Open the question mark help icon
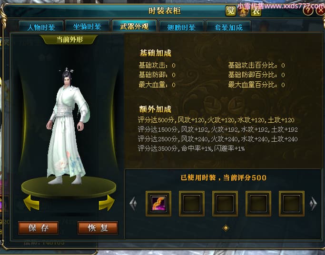 click(x=308, y=10)
